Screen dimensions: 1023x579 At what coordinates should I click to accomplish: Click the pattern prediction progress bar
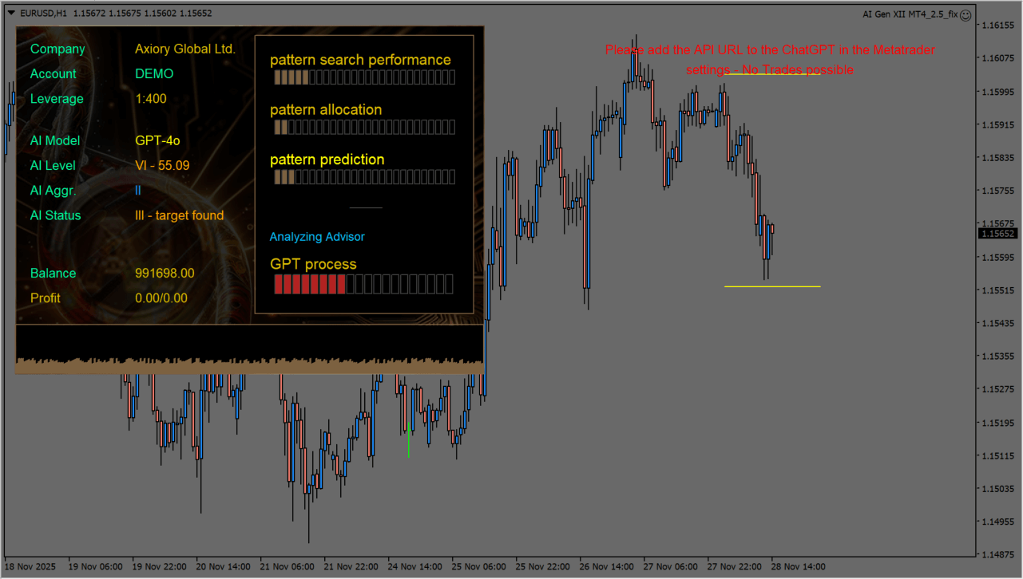pyautogui.click(x=364, y=177)
